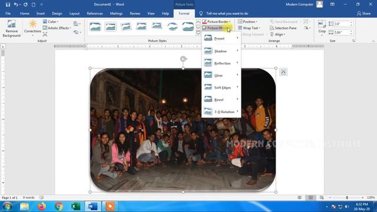This screenshot has height=212, width=377.
Task: Apply the oval picture style
Action: pyautogui.click(x=173, y=26)
